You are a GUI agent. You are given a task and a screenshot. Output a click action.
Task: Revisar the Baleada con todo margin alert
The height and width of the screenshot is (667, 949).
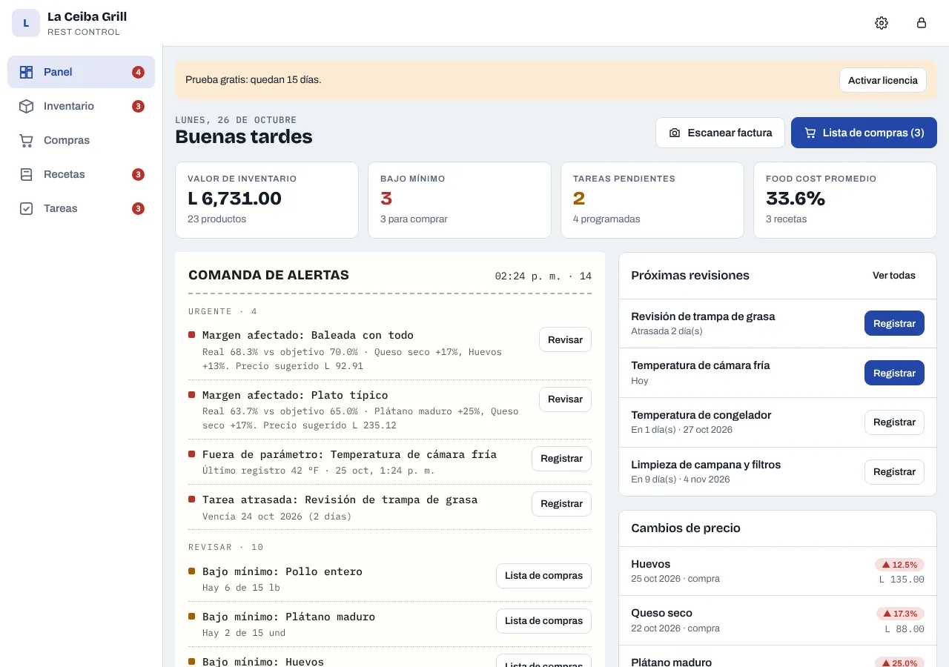(x=565, y=339)
